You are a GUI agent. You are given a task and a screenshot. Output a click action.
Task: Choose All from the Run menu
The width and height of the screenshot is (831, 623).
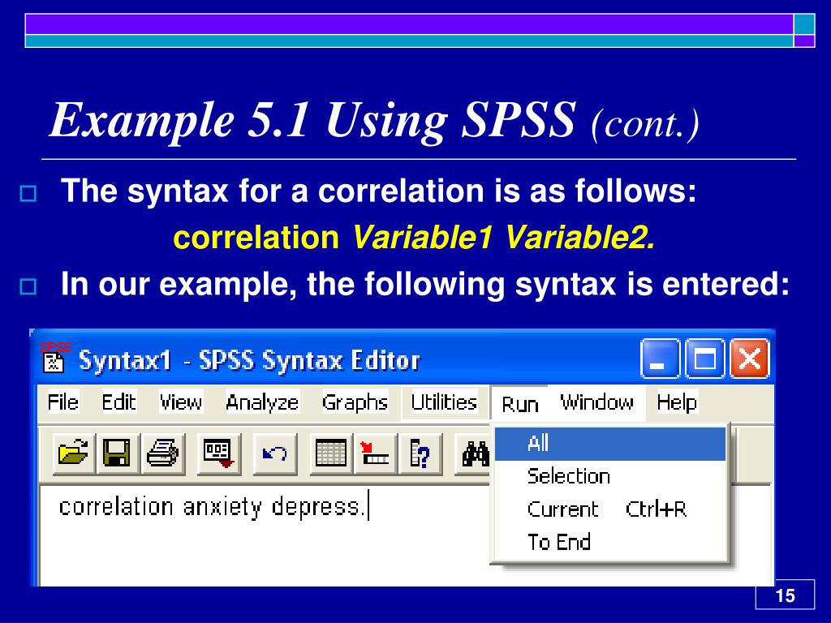coord(610,444)
